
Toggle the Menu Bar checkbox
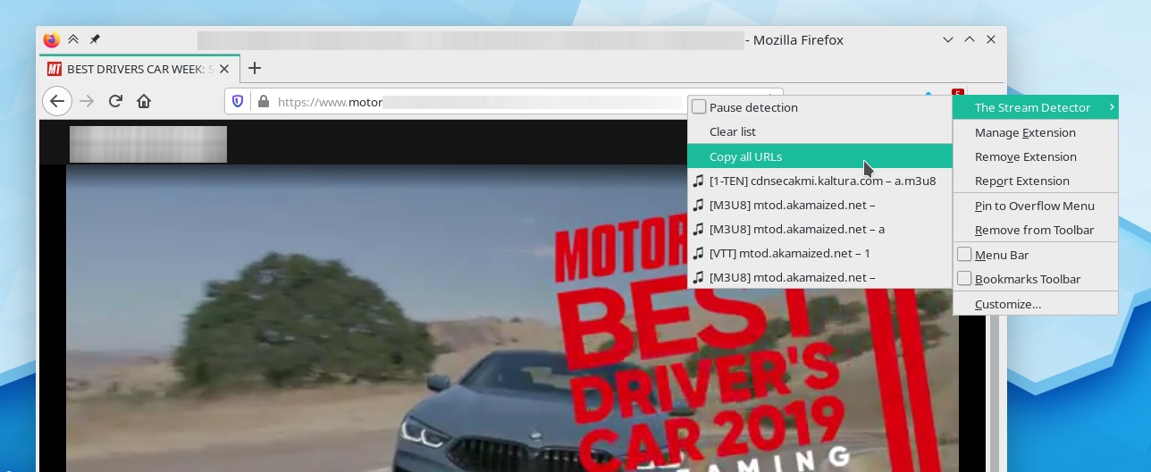coord(964,255)
